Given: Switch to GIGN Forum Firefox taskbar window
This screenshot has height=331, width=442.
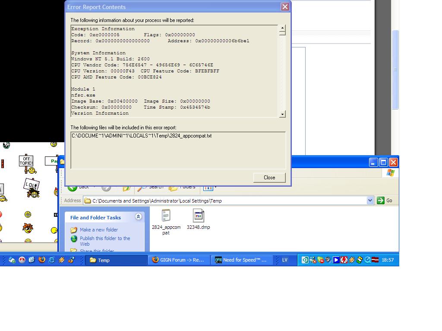Looking at the screenshot, I should pyautogui.click(x=179, y=260).
